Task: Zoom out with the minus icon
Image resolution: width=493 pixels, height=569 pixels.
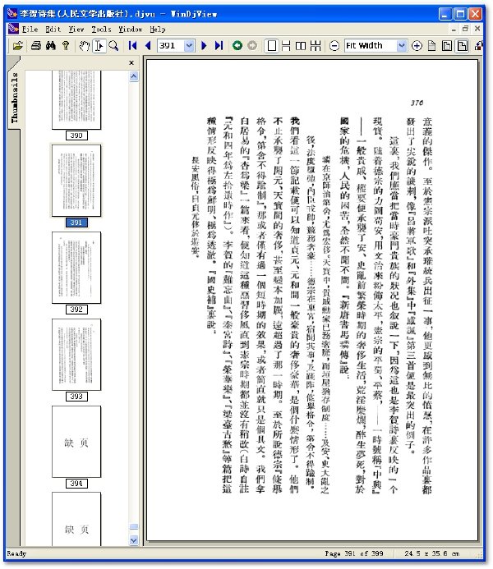Action: [x=334, y=46]
